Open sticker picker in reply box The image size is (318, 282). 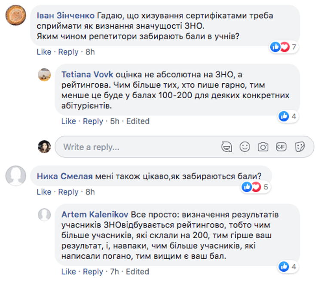(300, 147)
